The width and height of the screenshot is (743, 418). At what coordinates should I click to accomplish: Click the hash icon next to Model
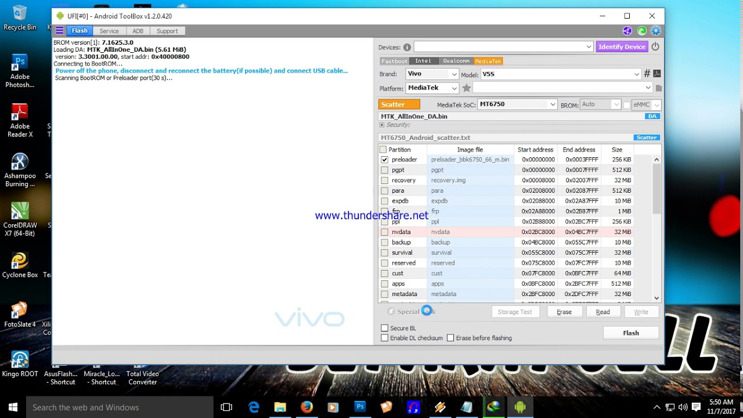647,74
